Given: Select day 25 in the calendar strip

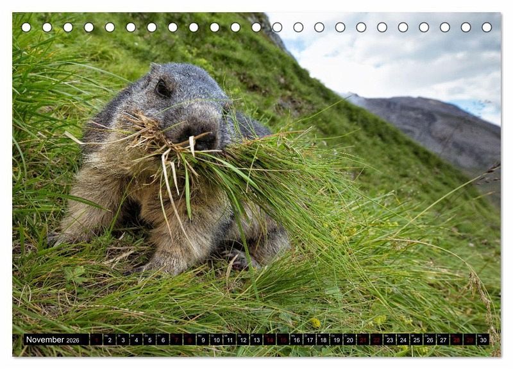Looking at the screenshot, I should (x=416, y=340).
